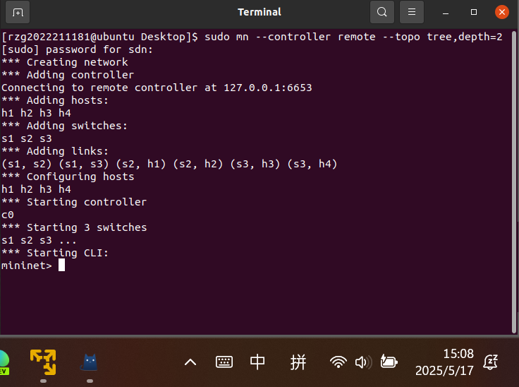Expand the hidden system tray icons
This screenshot has height=387, width=519.
tap(190, 362)
